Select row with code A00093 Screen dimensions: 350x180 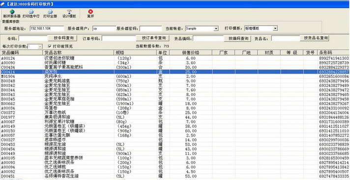8,163
